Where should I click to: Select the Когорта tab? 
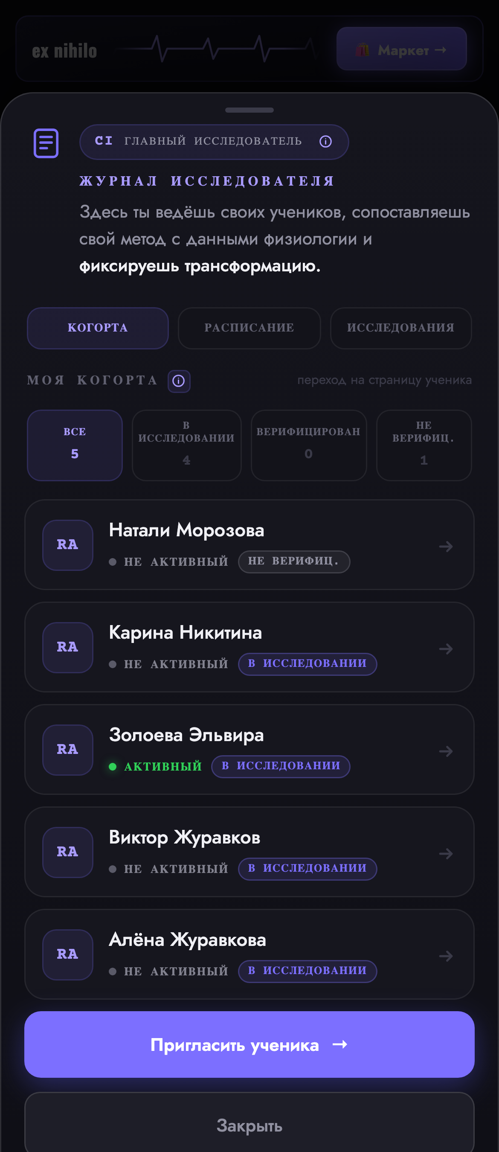tap(98, 328)
